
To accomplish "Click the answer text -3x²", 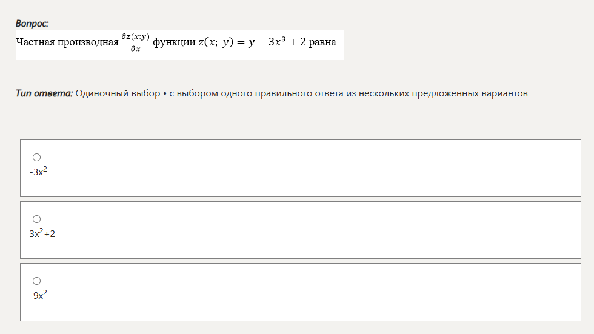I will point(38,172).
